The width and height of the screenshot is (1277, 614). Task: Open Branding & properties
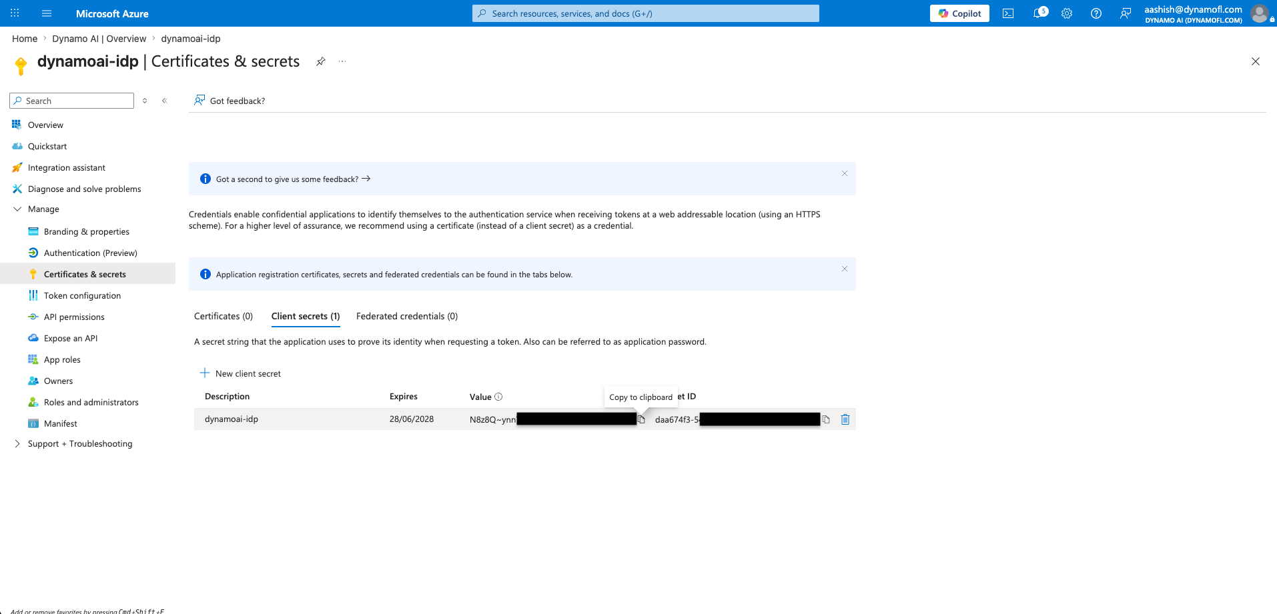[x=88, y=231]
